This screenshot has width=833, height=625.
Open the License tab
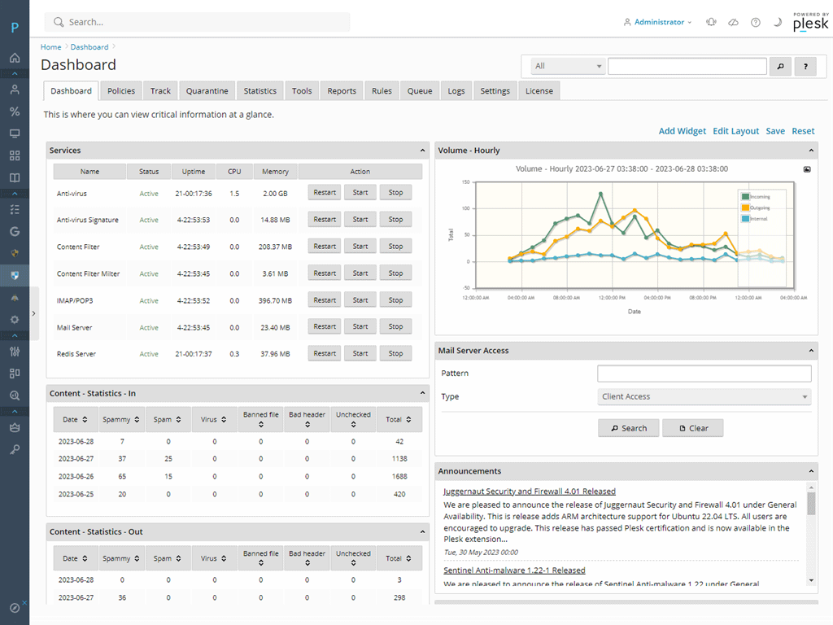point(539,91)
